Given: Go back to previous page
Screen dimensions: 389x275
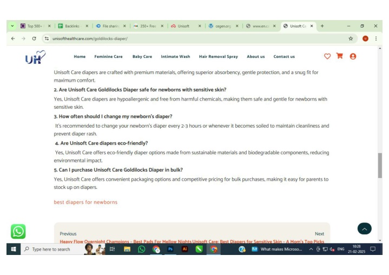Looking at the screenshot, I should pos(13,38).
